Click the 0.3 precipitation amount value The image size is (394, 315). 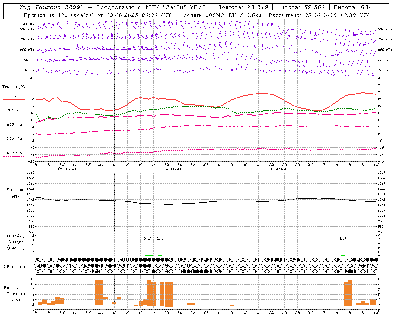[147, 238]
